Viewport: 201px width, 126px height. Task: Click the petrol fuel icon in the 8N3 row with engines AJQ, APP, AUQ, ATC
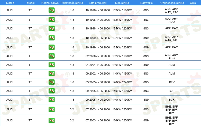tap(51, 10)
